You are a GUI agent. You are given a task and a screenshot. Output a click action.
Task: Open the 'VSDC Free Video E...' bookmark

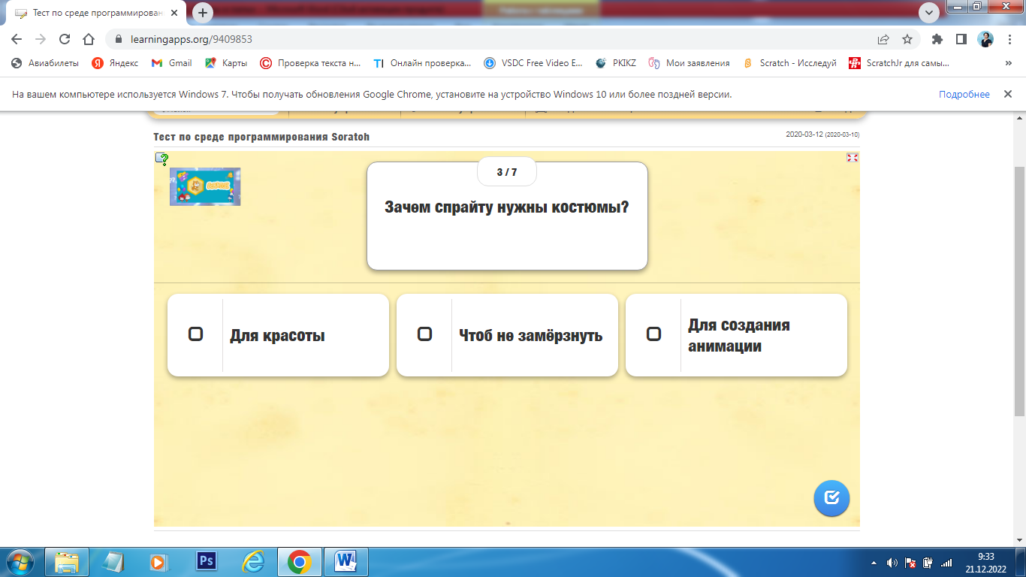tap(533, 63)
